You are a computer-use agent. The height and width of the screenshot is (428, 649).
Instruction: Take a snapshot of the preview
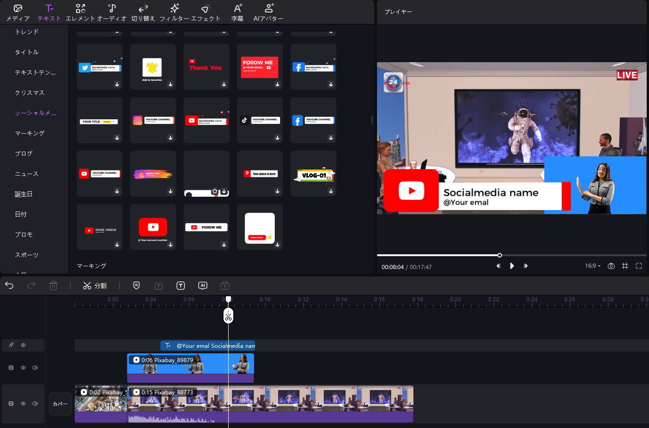pos(611,266)
